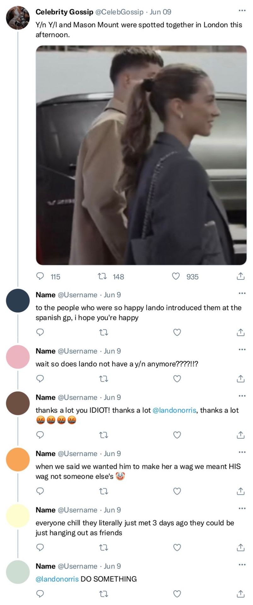Like the reply about the Spanish GP

click(177, 332)
